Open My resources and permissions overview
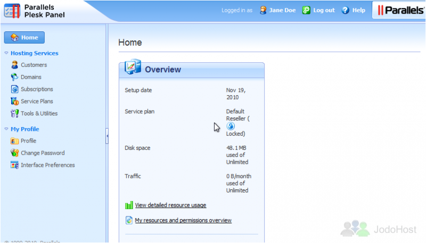This screenshot has height=243, width=426. [183, 220]
